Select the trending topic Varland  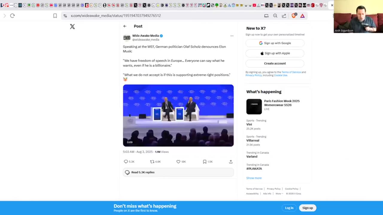(x=252, y=156)
